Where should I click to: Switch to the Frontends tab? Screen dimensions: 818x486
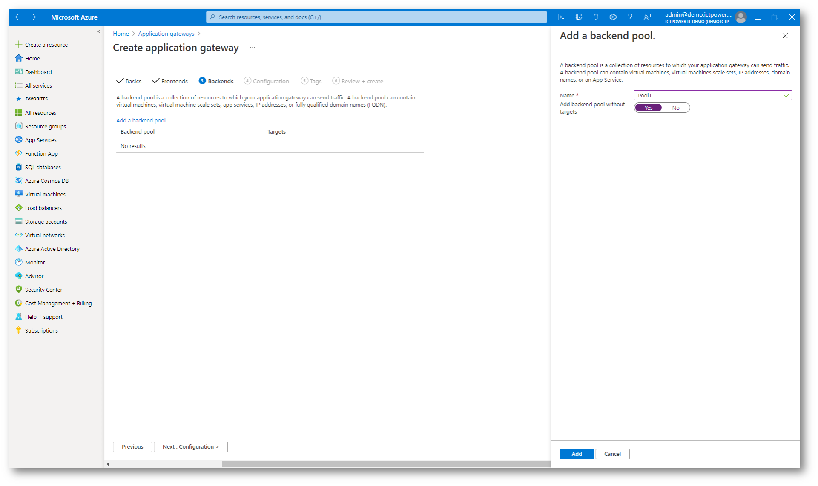(170, 81)
